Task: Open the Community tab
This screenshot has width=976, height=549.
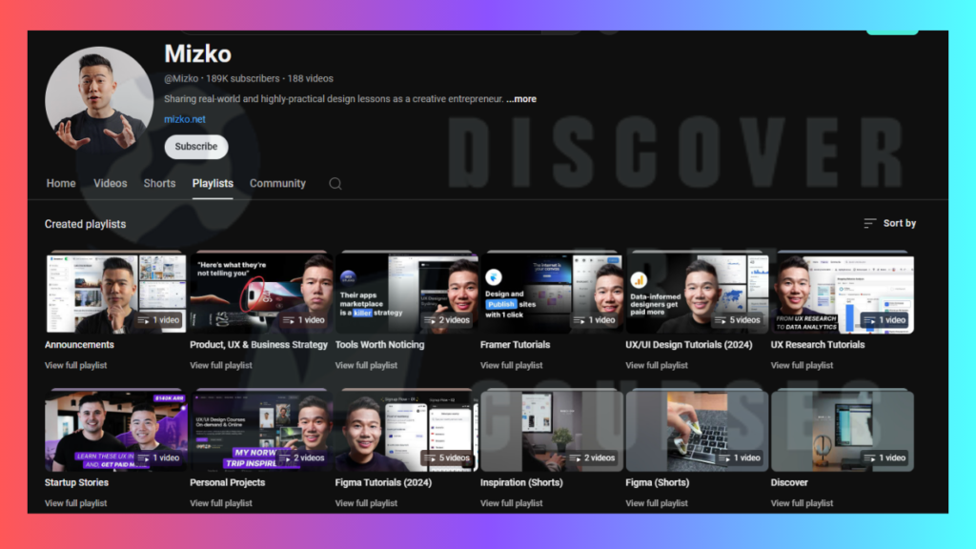Action: click(x=277, y=184)
